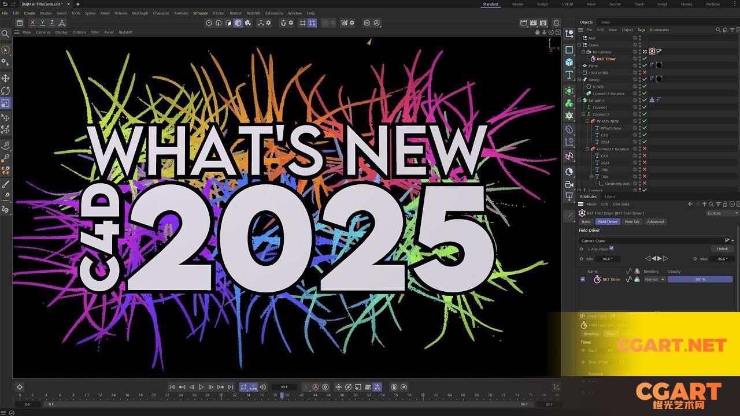Click the coordinate system icon beside Z
Image resolution: width=740 pixels, height=416 pixels.
click(x=62, y=23)
